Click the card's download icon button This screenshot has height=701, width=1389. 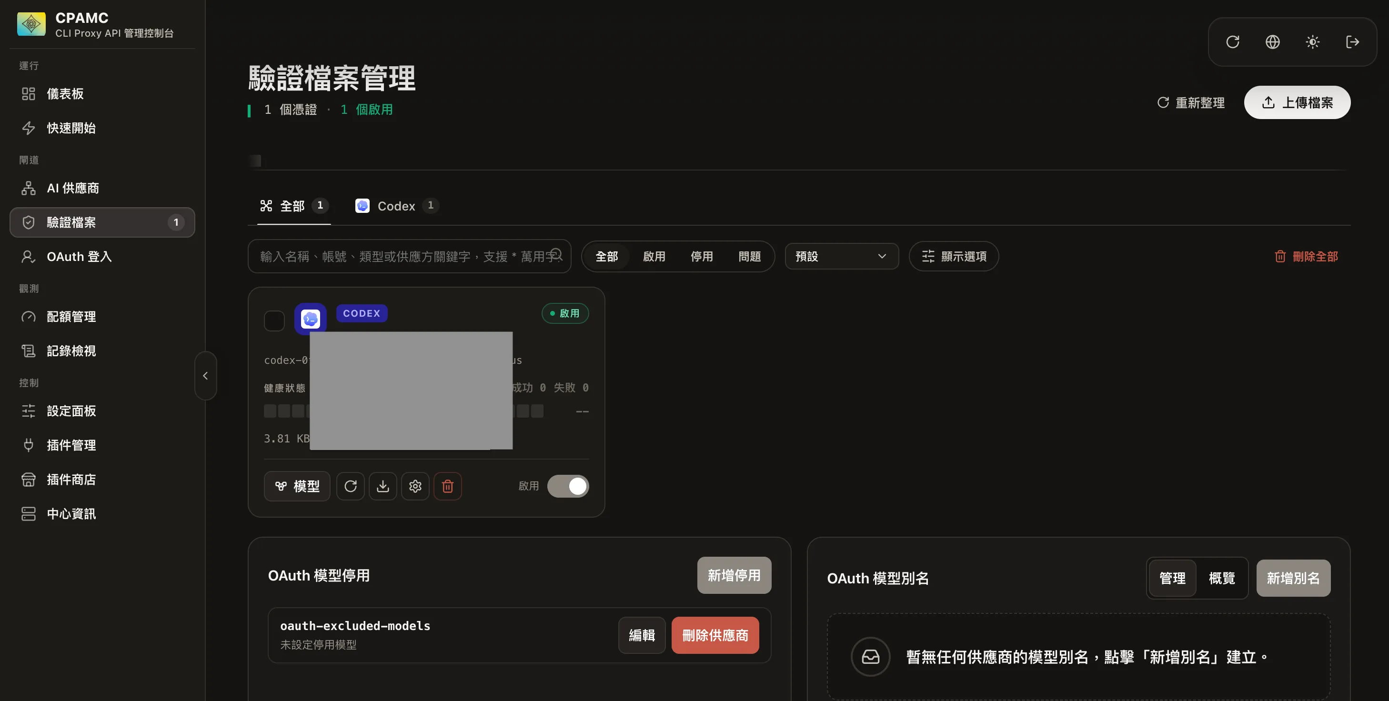click(383, 486)
